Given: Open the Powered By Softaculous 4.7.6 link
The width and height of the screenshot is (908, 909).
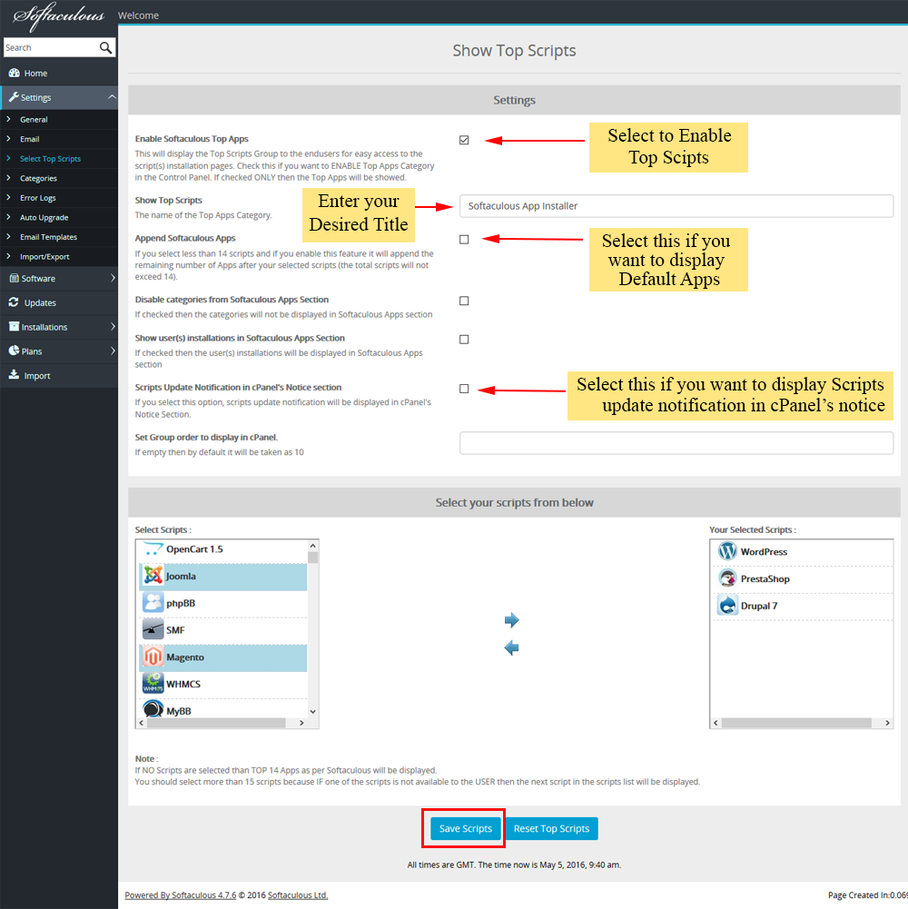Looking at the screenshot, I should tap(181, 895).
